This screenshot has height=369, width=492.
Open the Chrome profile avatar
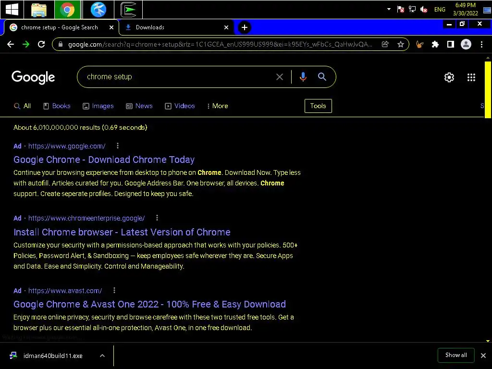[x=466, y=44]
